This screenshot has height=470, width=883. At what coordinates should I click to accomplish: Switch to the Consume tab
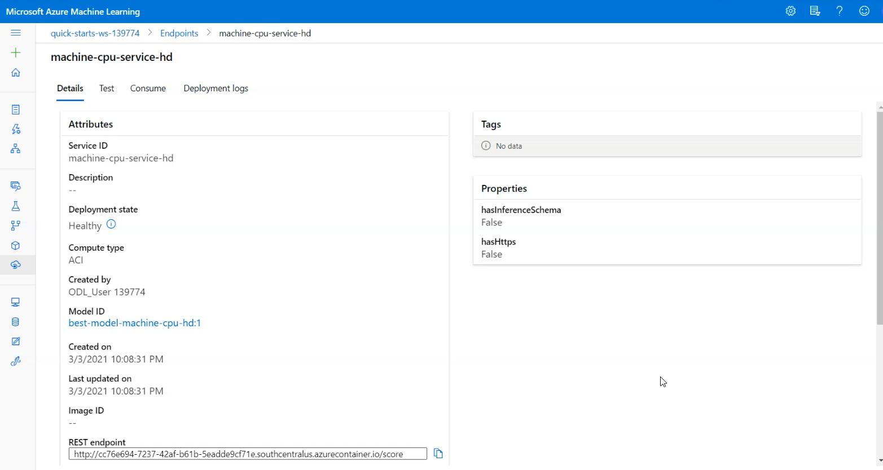[148, 88]
